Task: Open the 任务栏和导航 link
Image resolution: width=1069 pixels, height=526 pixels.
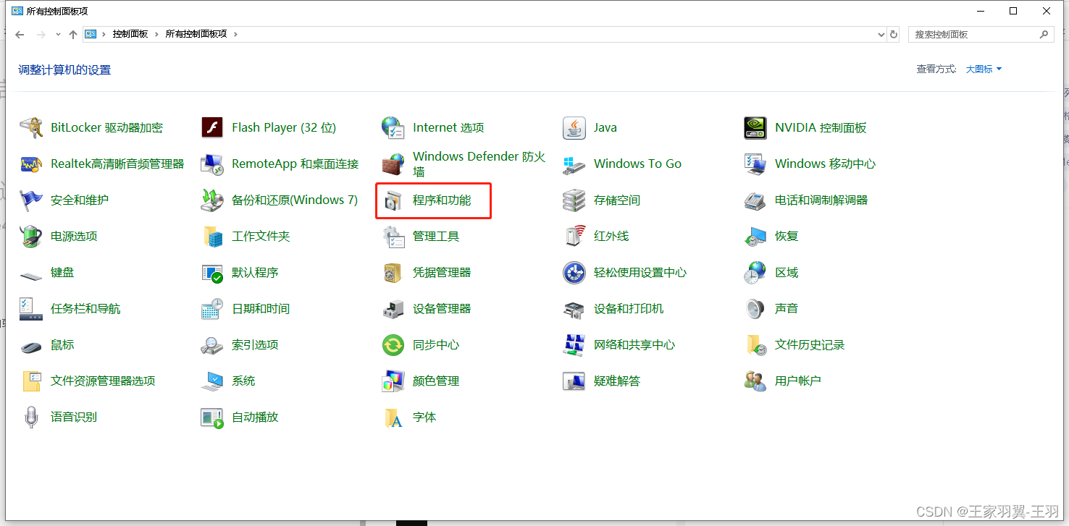Action: [85, 309]
